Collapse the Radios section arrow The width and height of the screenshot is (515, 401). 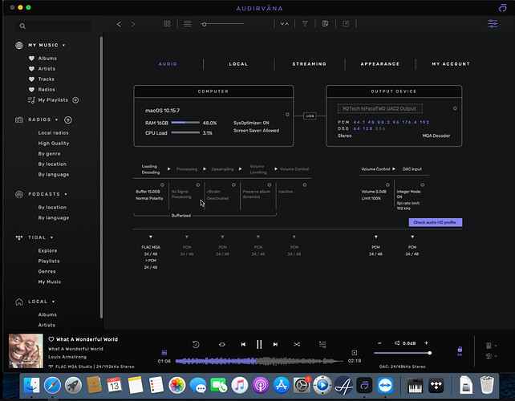click(56, 119)
